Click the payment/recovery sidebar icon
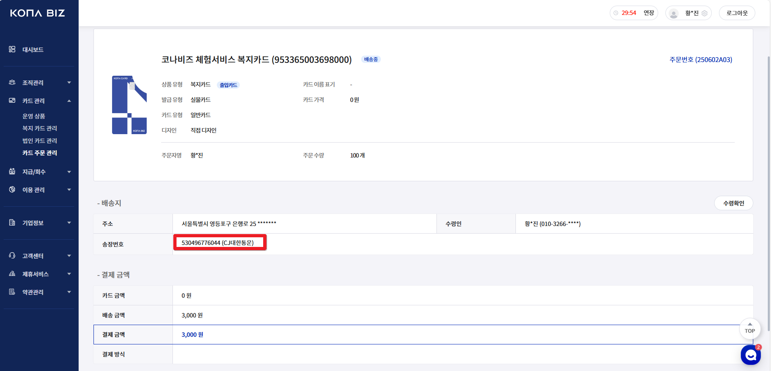The width and height of the screenshot is (771, 371). (x=12, y=171)
